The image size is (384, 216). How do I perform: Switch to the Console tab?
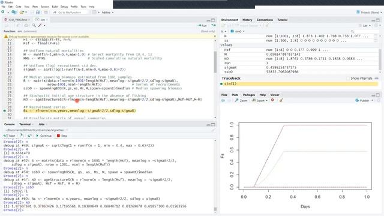(x=10, y=124)
